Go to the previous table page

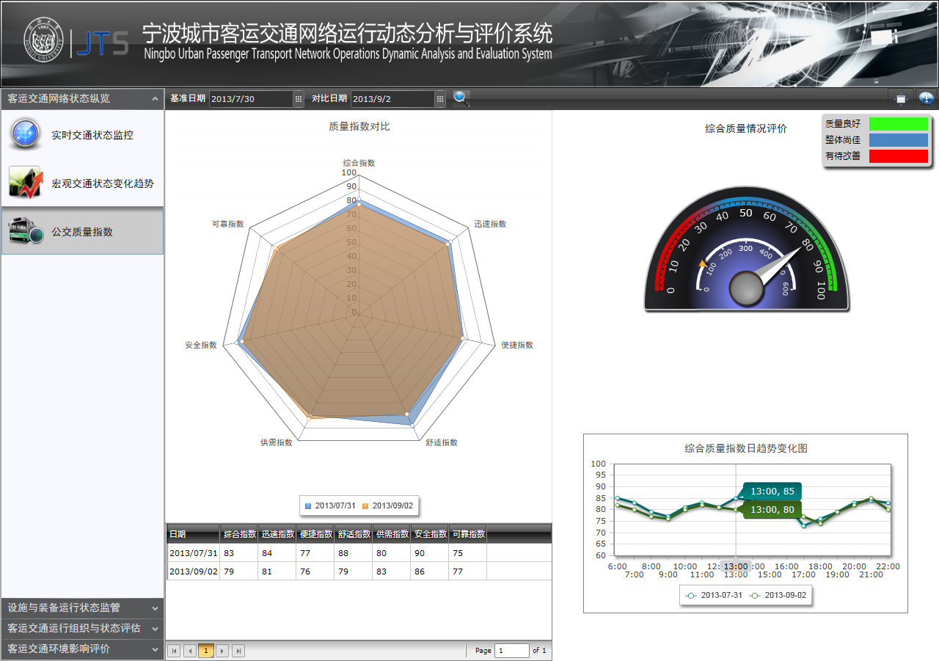(190, 651)
